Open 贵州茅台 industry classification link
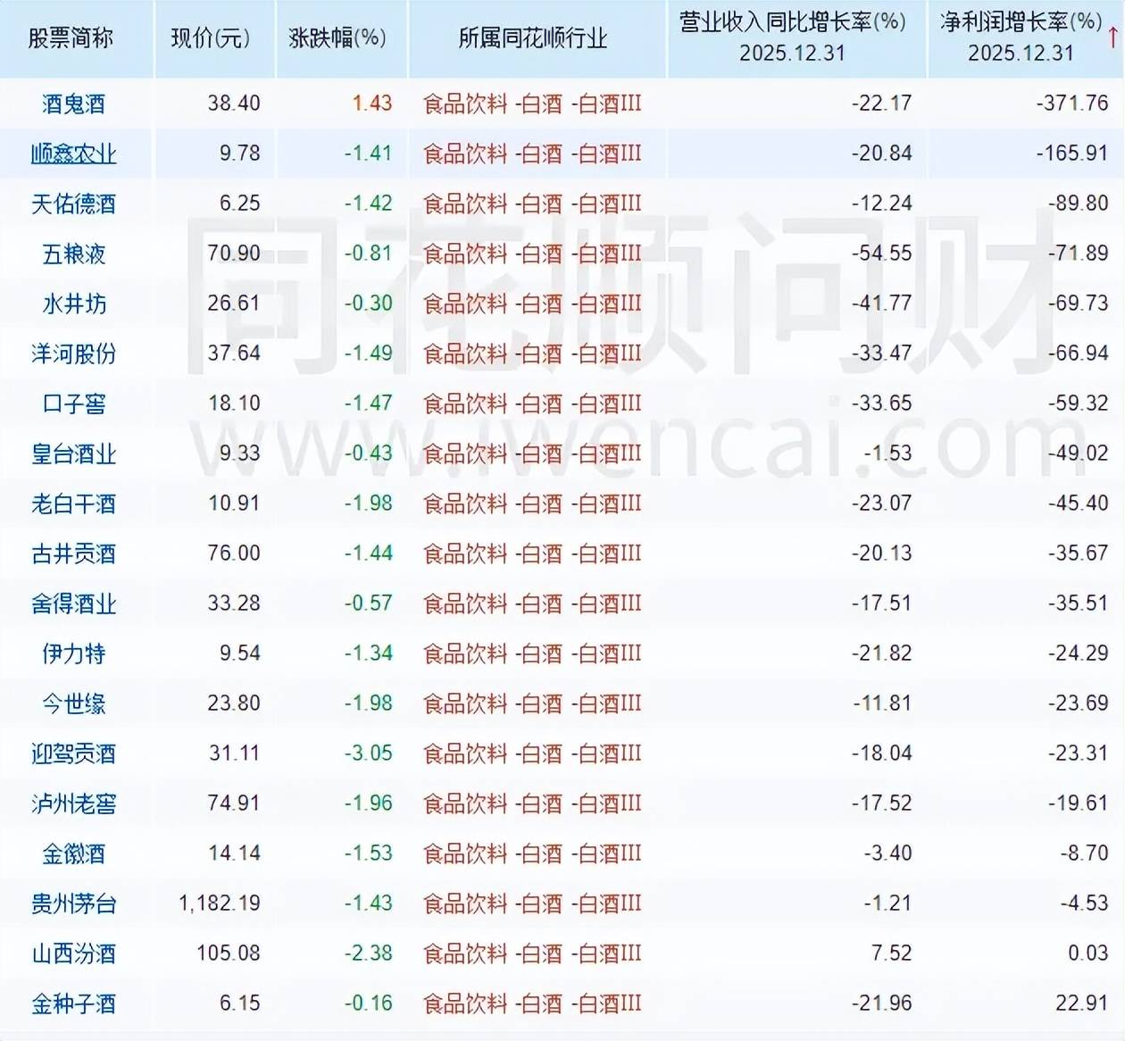The height and width of the screenshot is (1041, 1125). point(532,904)
